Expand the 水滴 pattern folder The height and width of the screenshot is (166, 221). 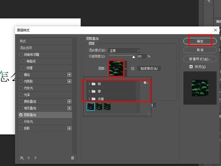tap(89, 98)
